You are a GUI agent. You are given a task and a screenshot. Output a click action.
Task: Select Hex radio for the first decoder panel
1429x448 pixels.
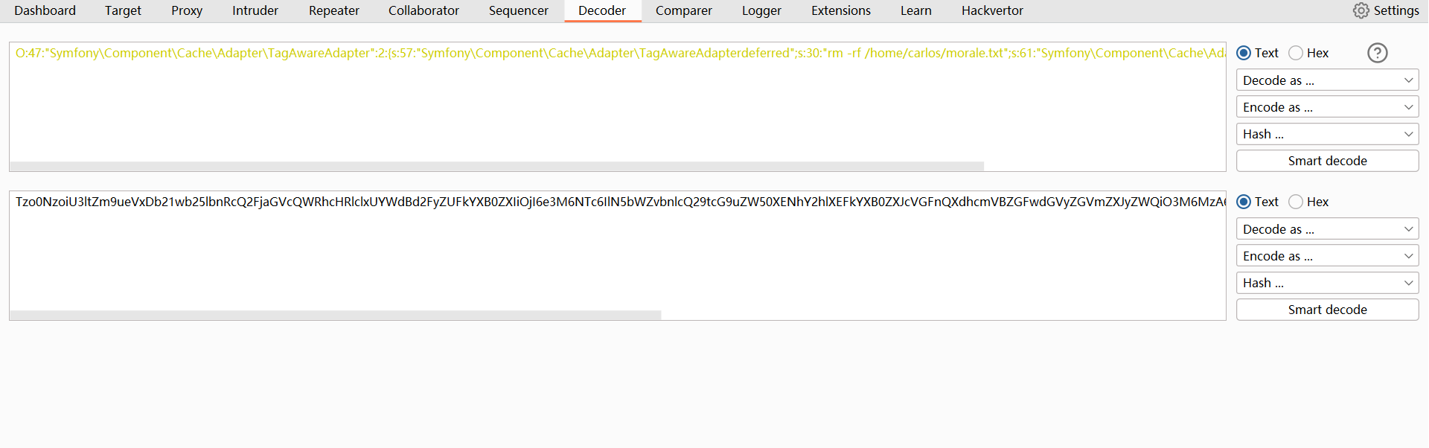pos(1296,53)
